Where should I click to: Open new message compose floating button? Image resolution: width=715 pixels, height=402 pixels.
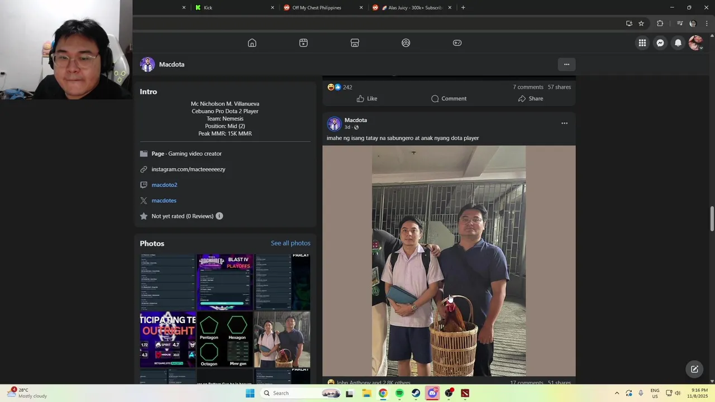coord(694,369)
